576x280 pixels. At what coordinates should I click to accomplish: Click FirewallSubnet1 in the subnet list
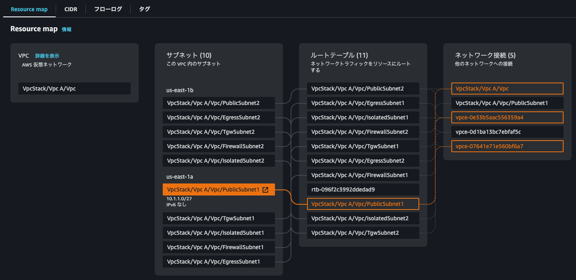[x=218, y=247]
